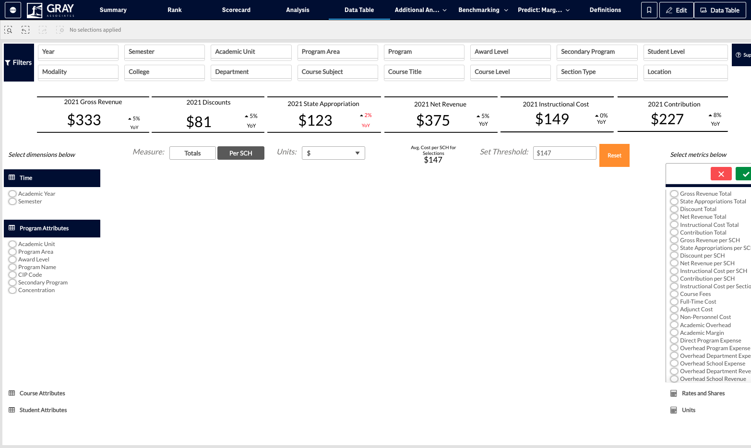
Task: Open the three-dot menu at top left
Action: [x=13, y=10]
